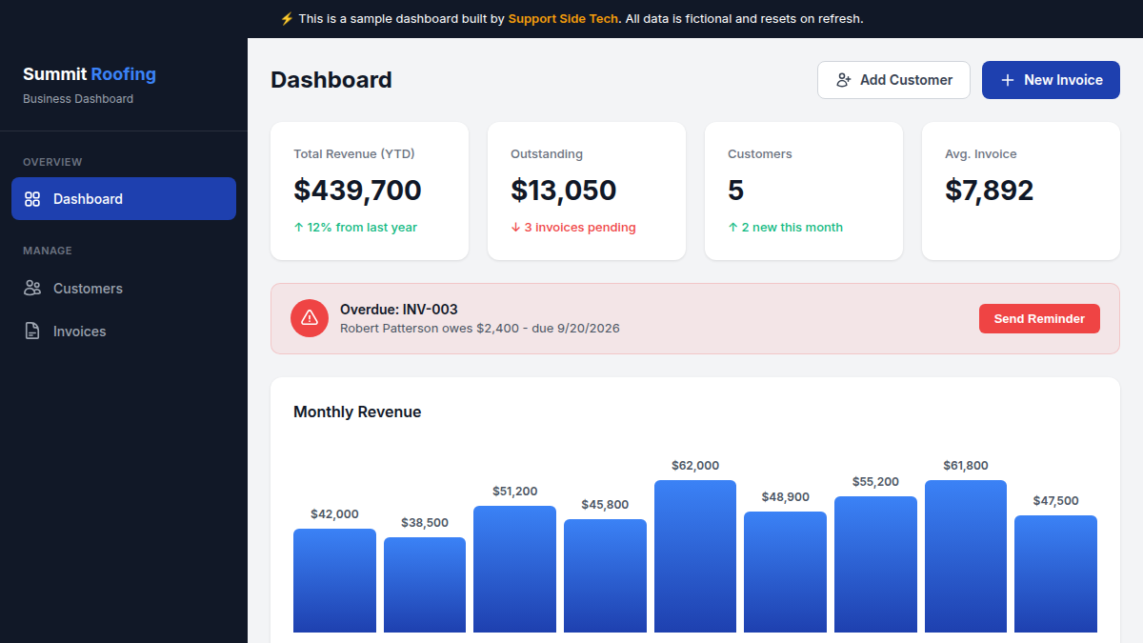Select the Total Revenue (YTD) card
The image size is (1143, 643).
pos(370,191)
